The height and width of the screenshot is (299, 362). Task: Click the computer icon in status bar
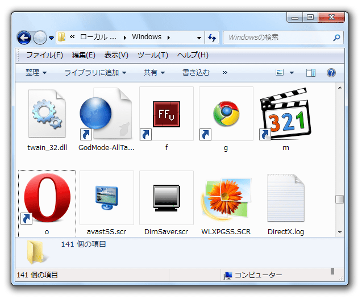(228, 275)
